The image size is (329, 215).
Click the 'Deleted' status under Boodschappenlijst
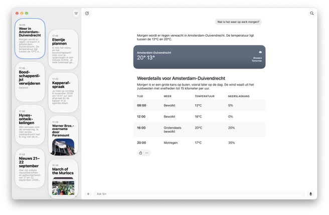click(23, 88)
